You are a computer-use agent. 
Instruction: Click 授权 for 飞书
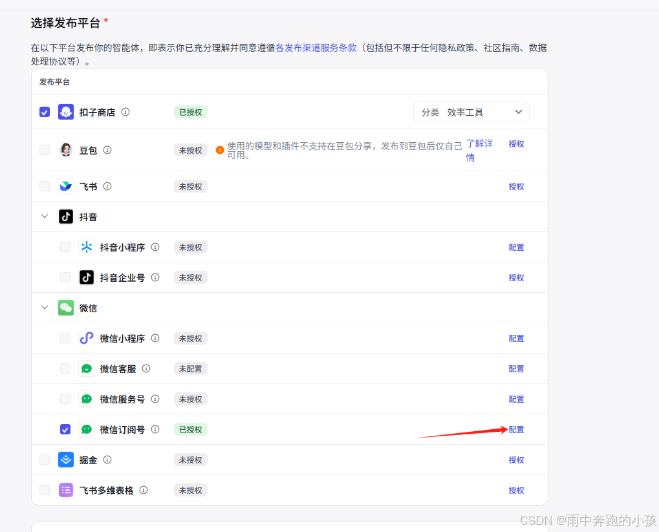click(x=516, y=186)
